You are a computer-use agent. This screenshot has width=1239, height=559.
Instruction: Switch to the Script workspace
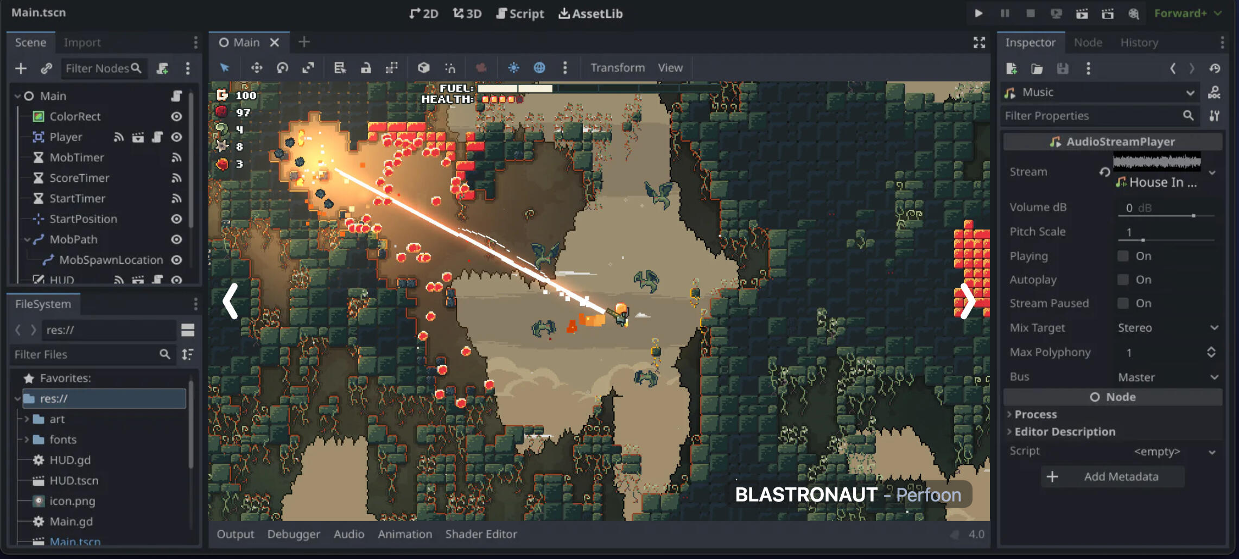[x=520, y=14]
